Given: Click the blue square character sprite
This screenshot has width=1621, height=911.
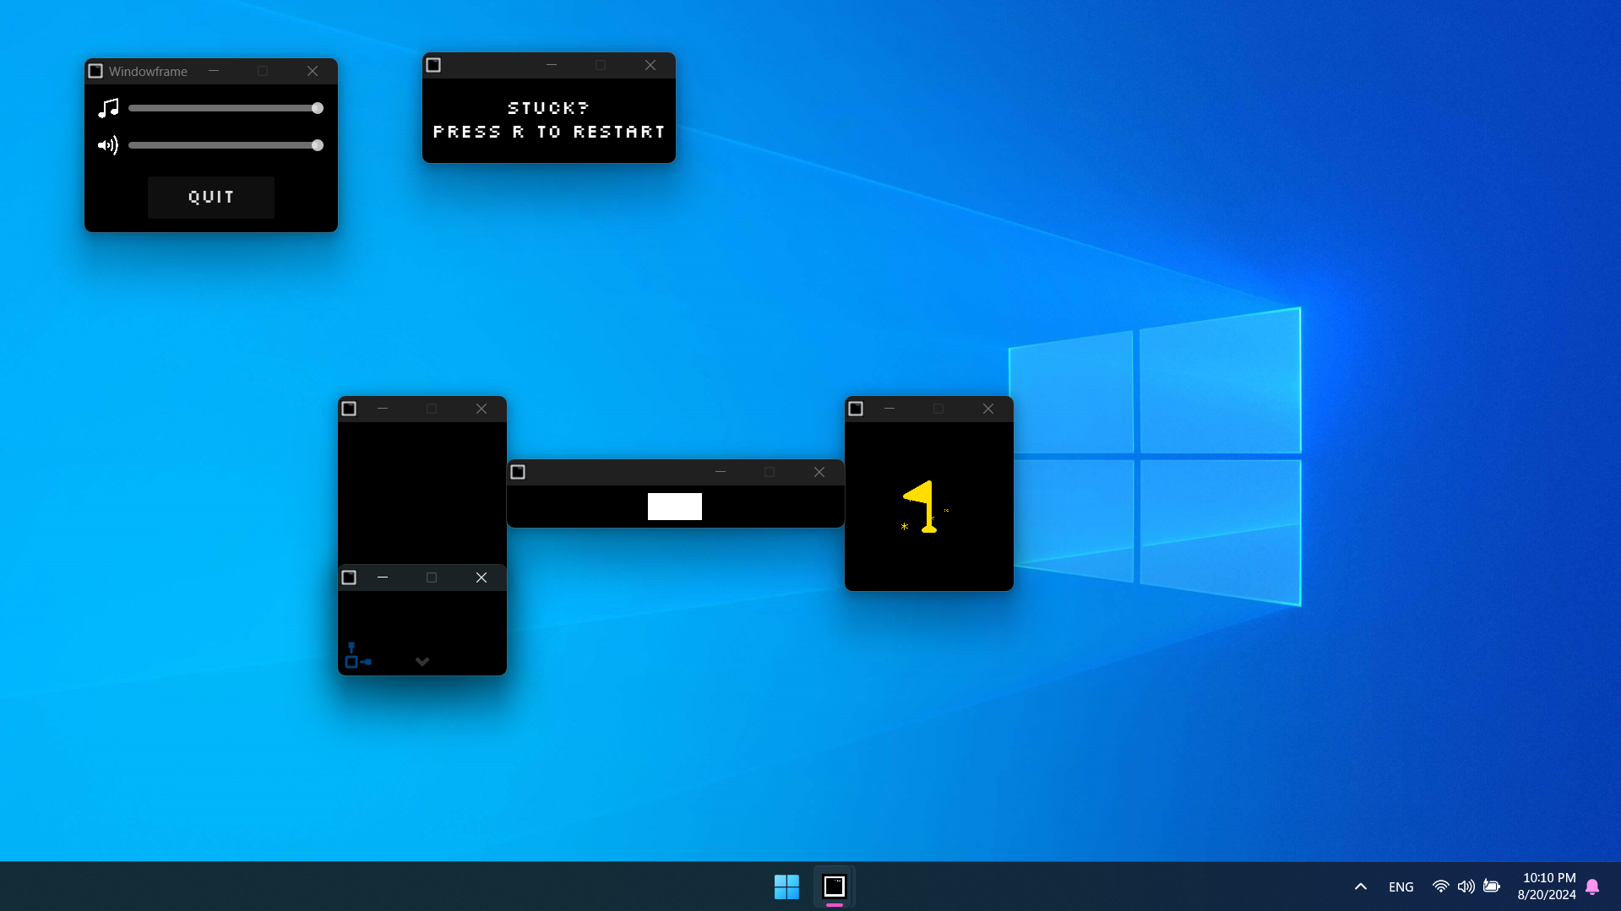Looking at the screenshot, I should pos(351,661).
